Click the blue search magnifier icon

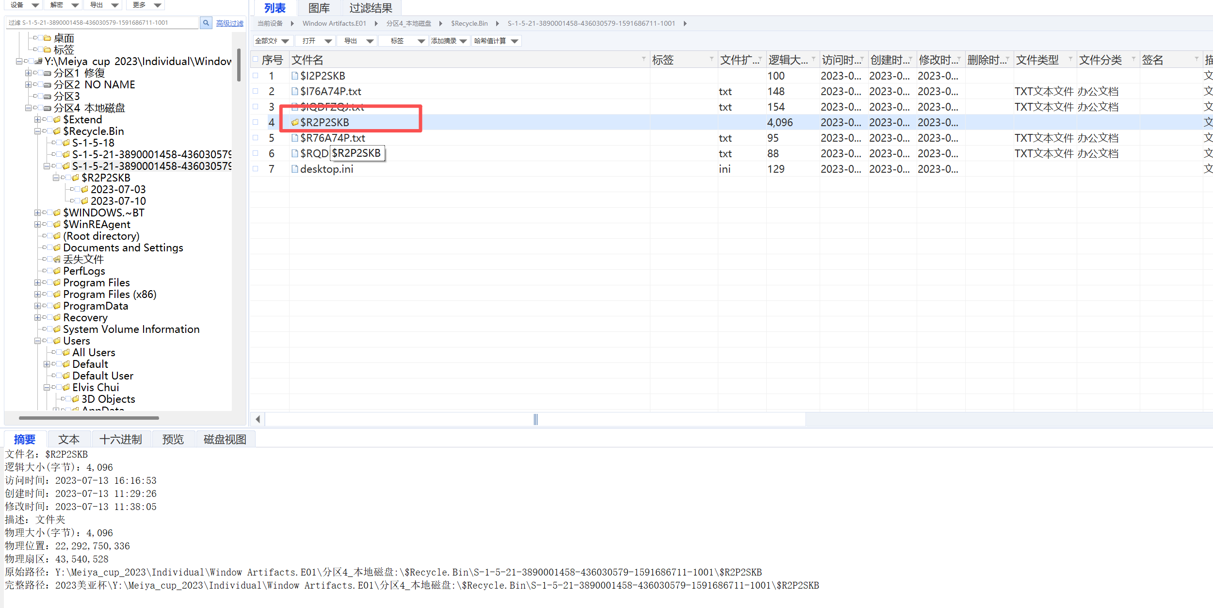206,23
